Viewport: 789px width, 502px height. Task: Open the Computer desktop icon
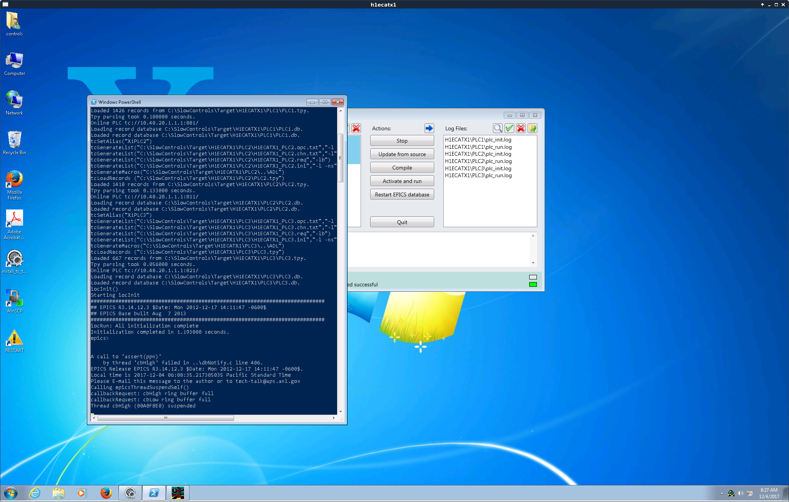(x=14, y=64)
